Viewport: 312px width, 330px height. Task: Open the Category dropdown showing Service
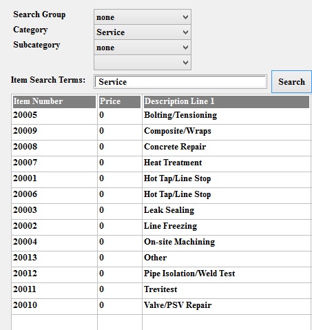[143, 32]
